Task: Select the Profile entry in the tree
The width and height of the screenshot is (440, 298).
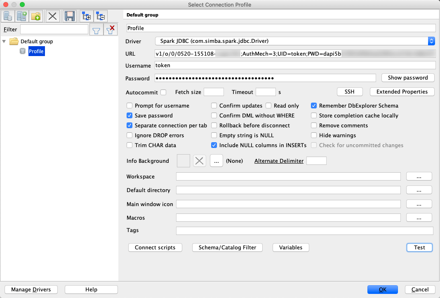Action: pyautogui.click(x=36, y=51)
